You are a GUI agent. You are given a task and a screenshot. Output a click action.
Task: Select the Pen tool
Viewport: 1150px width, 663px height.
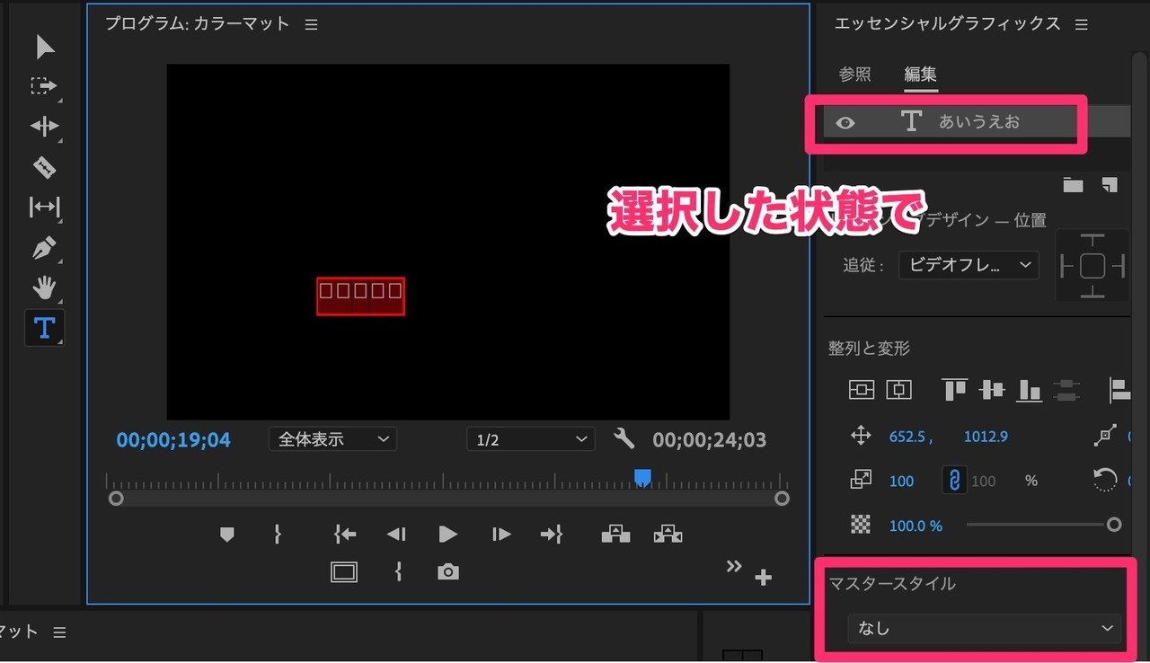44,248
